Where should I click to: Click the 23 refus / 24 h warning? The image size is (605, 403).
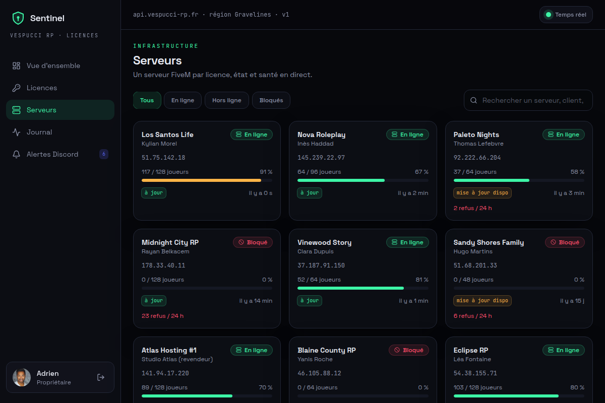(x=162, y=316)
